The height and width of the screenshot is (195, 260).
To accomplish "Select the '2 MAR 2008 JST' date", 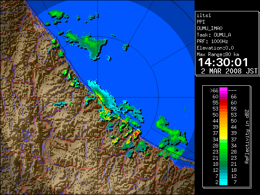I will [x=229, y=71].
